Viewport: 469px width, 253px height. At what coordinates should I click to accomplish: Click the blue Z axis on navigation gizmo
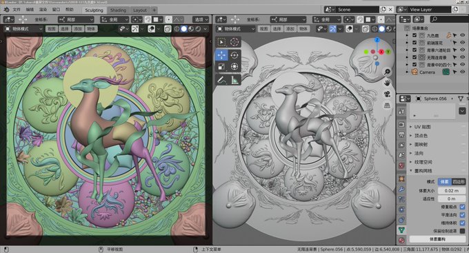(x=377, y=40)
